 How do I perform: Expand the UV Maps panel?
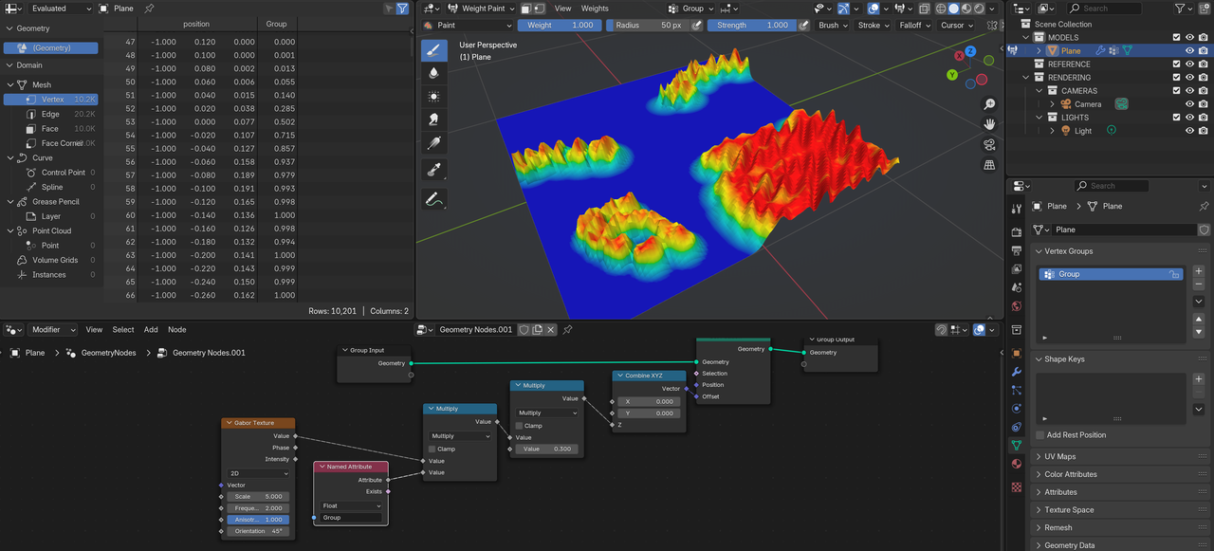coord(1059,457)
